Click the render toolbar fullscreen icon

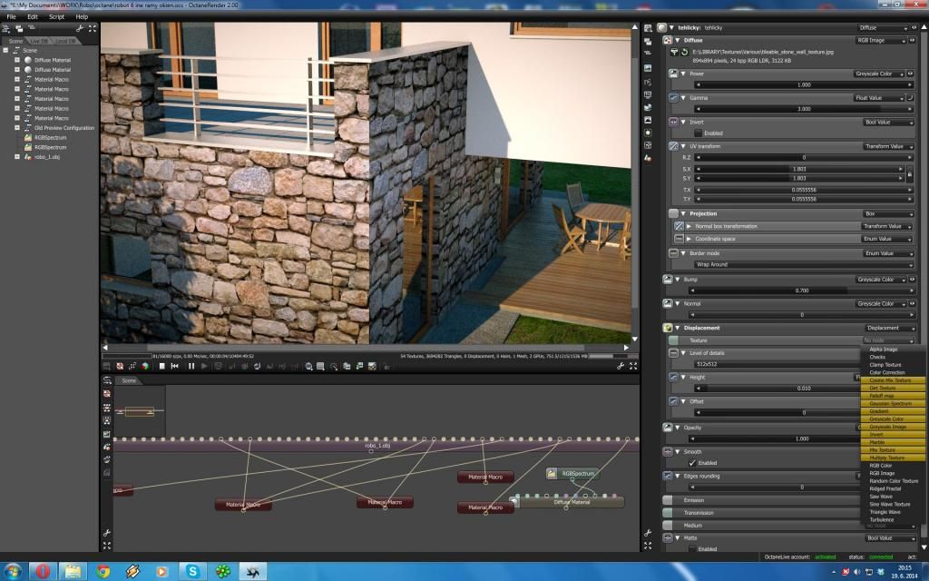(633, 367)
